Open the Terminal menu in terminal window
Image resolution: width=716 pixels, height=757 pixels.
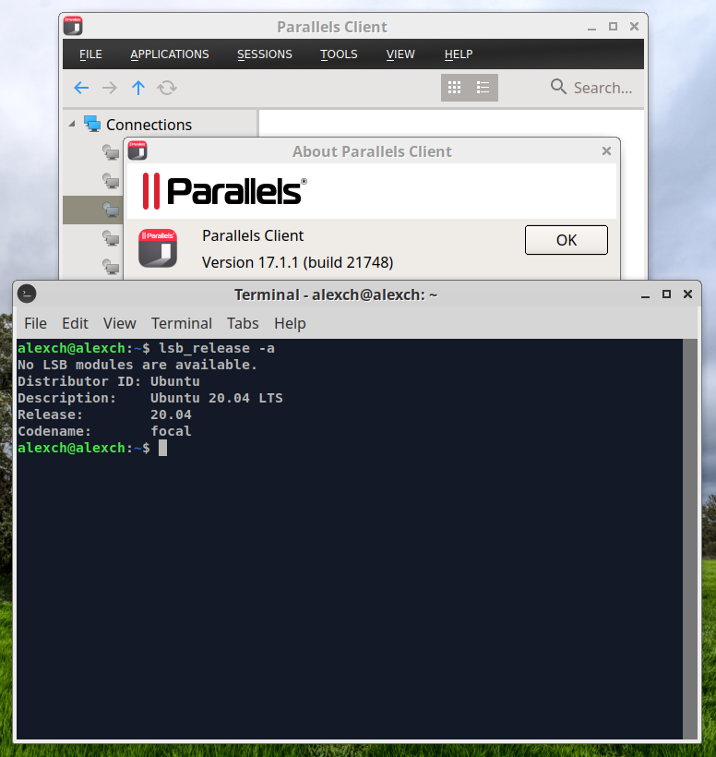[182, 323]
